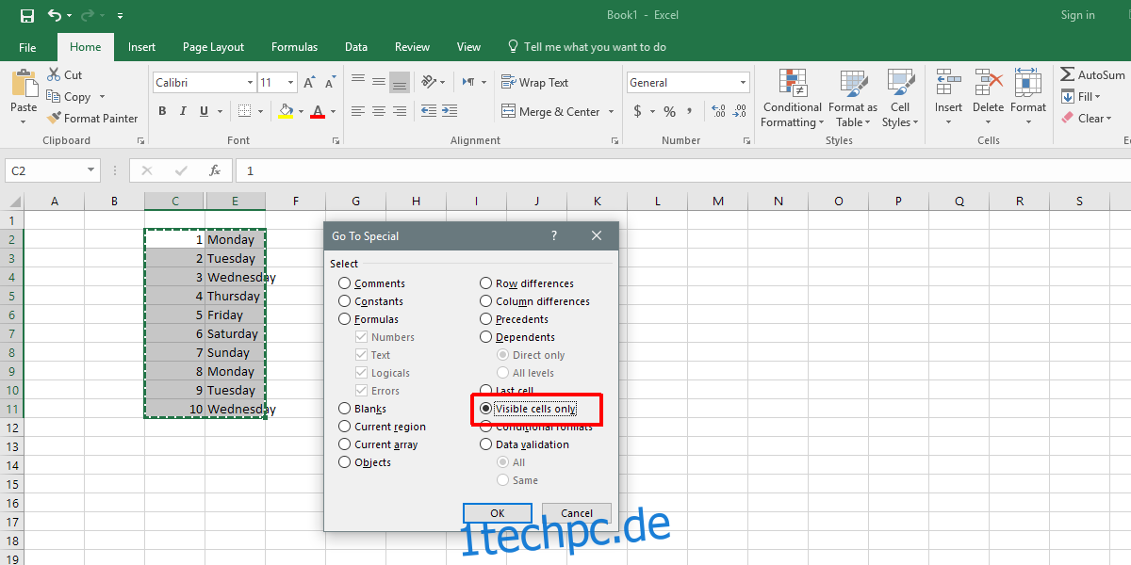Click the yellow Fill Color button
Screen dimensions: 1131x565
point(287,111)
